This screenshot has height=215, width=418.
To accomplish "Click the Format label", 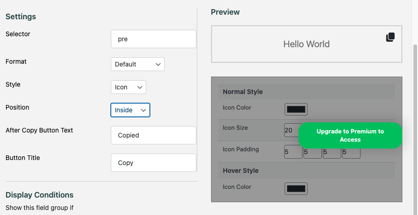I will [16, 61].
